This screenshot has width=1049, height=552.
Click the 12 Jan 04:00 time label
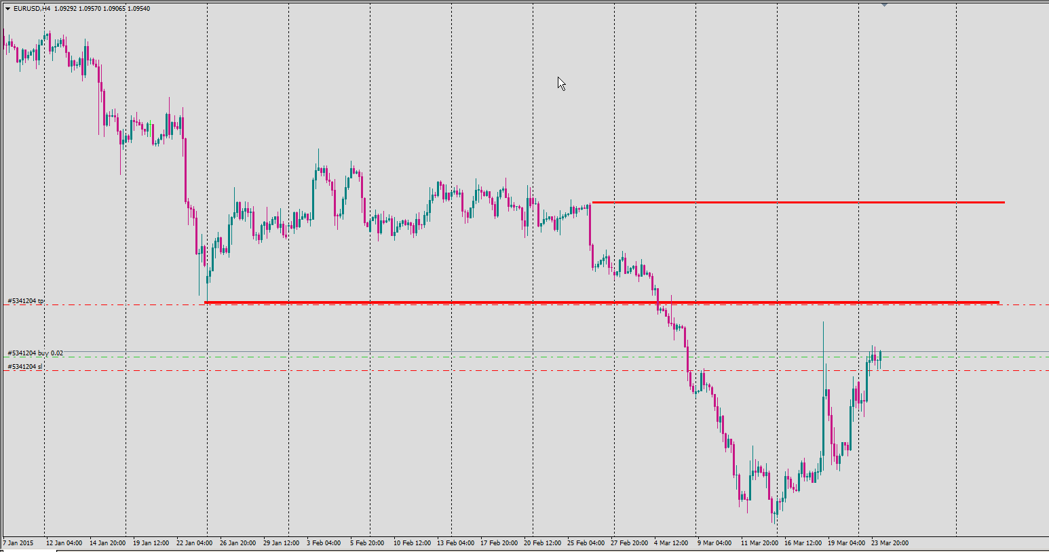[x=64, y=543]
